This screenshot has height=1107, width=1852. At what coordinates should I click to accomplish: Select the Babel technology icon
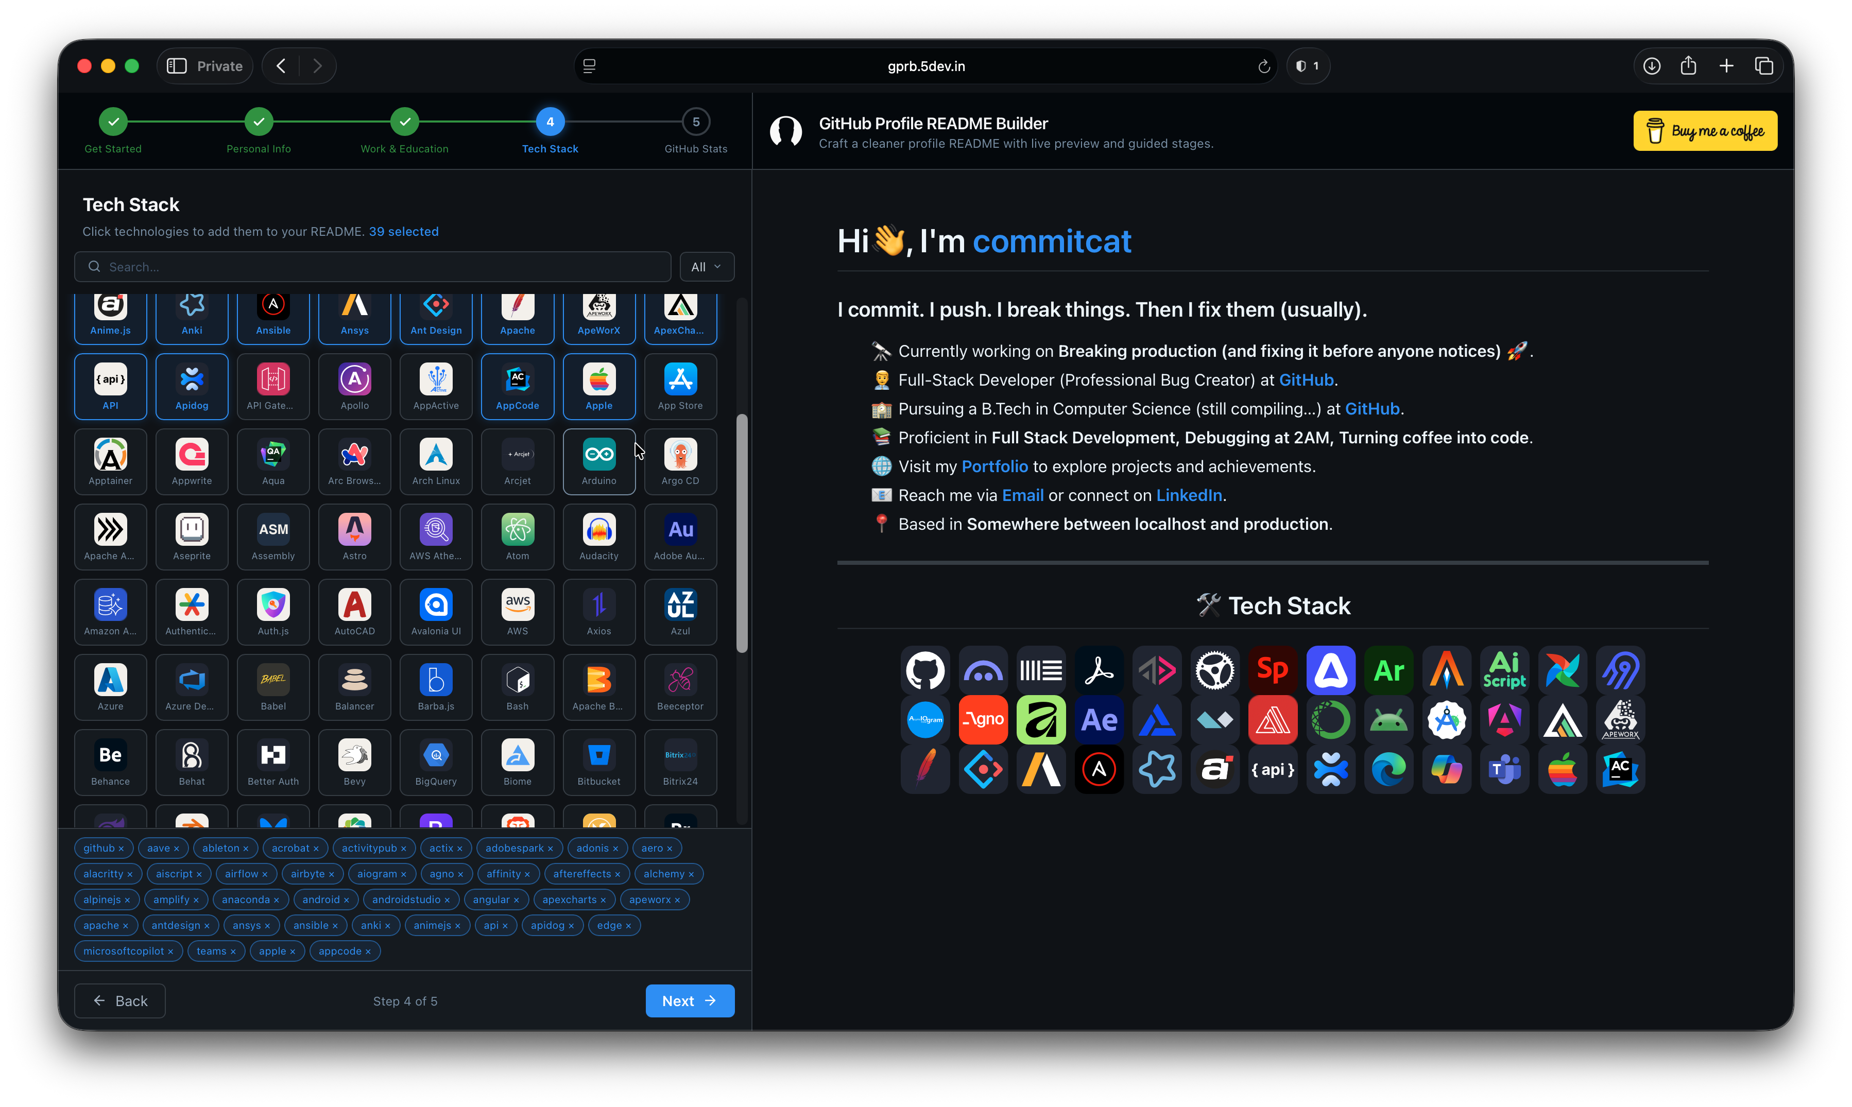(272, 686)
